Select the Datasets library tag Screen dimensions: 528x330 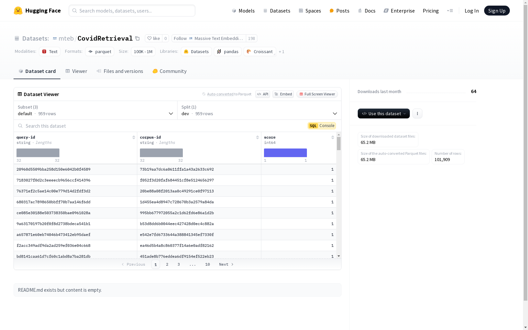point(196,51)
